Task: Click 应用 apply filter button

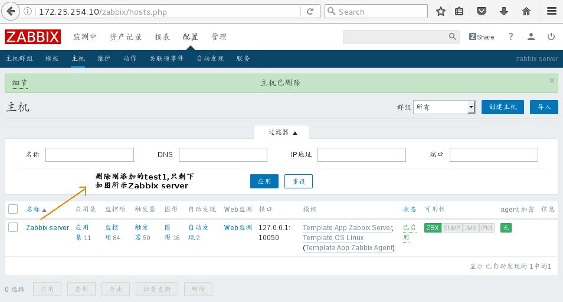Action: tap(264, 181)
